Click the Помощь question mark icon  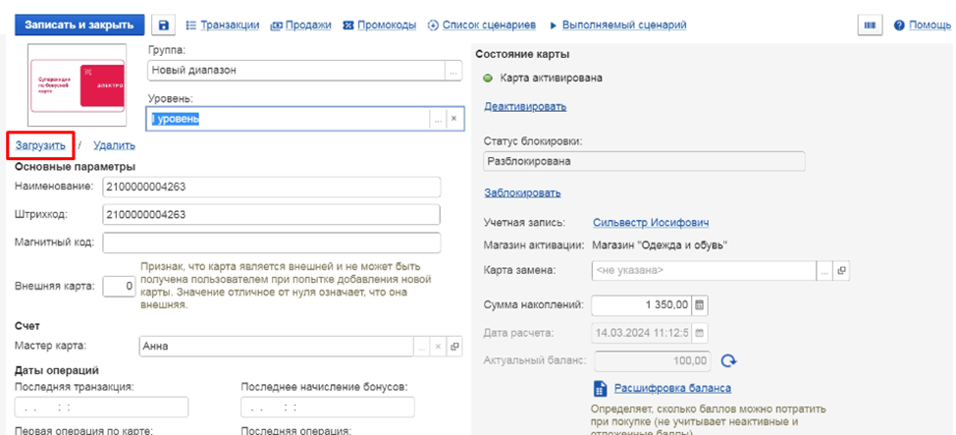click(x=898, y=26)
